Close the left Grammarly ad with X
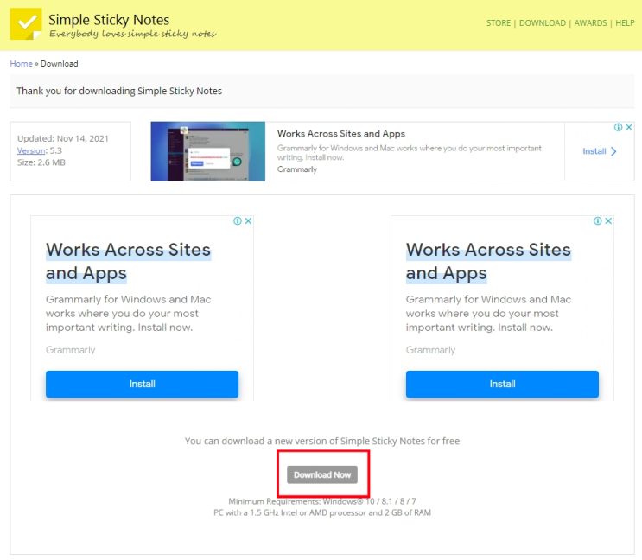Viewport: 642px width, 560px height. [x=248, y=220]
